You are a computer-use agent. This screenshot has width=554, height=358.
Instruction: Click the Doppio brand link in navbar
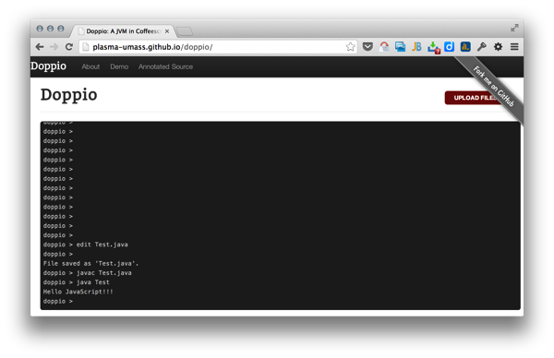pos(48,66)
